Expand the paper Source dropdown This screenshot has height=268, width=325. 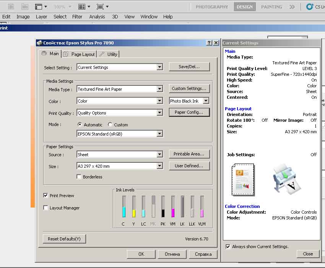click(x=159, y=154)
